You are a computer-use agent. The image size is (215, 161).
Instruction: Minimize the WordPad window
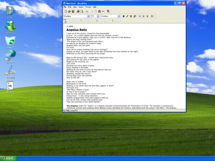coord(176,4)
